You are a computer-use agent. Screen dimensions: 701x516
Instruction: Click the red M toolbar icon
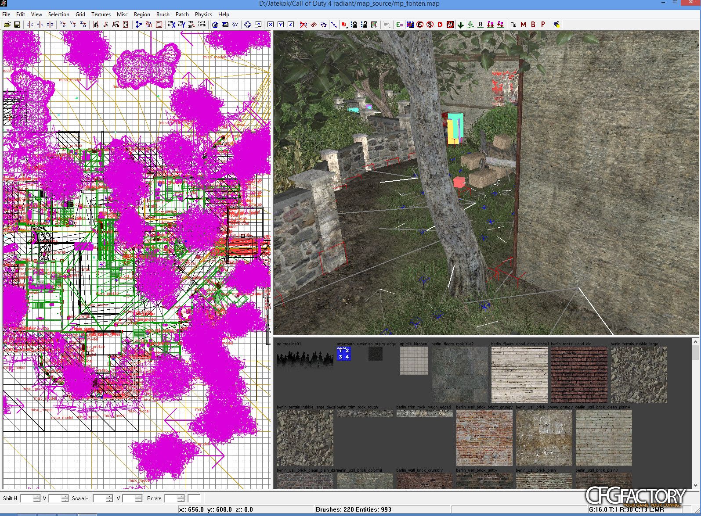point(523,25)
